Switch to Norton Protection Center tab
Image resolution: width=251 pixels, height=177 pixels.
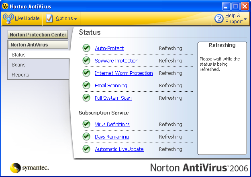38,35
